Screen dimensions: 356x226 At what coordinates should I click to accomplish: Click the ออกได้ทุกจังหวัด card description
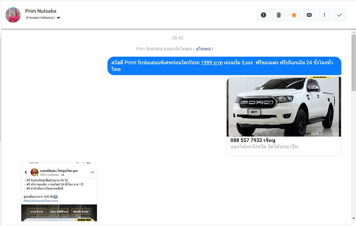[x=264, y=147]
